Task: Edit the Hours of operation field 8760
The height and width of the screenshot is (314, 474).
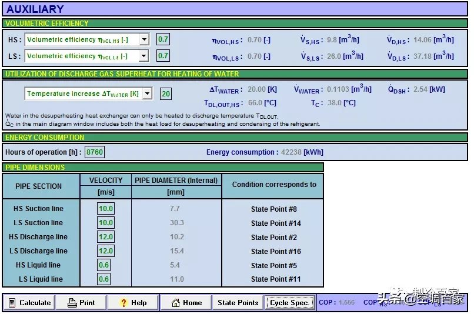Action: [x=95, y=152]
